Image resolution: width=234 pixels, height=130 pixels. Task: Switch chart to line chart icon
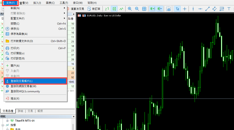[121, 9]
